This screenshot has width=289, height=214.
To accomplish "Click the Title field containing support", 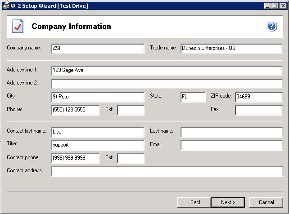I will click(x=98, y=145).
